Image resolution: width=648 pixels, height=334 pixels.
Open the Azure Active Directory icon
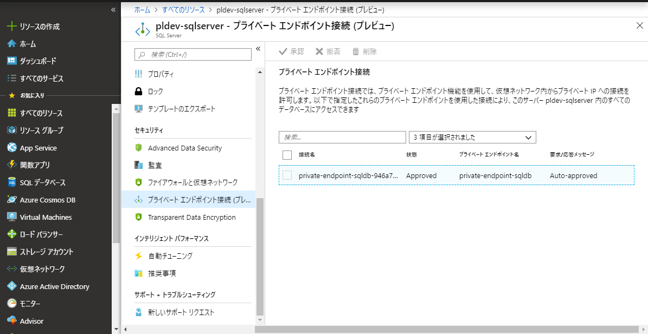11,286
